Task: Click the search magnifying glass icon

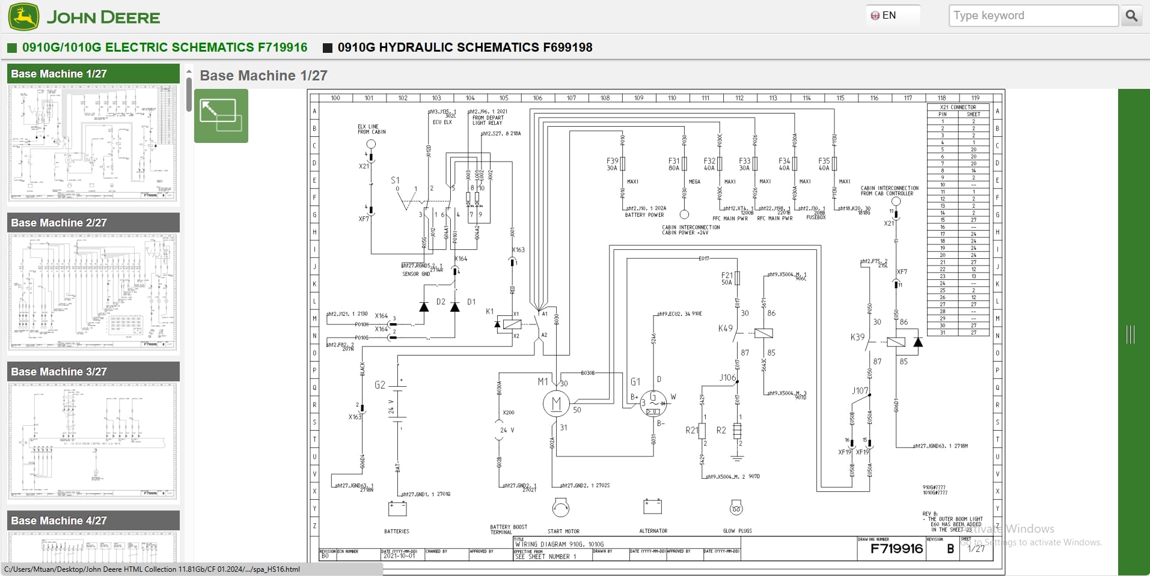Action: coord(1133,15)
